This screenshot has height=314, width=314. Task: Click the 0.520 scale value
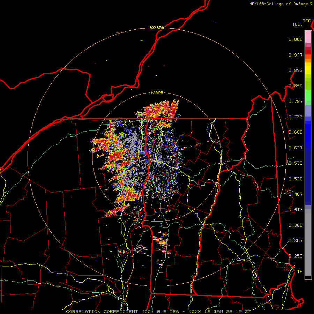[296, 179]
